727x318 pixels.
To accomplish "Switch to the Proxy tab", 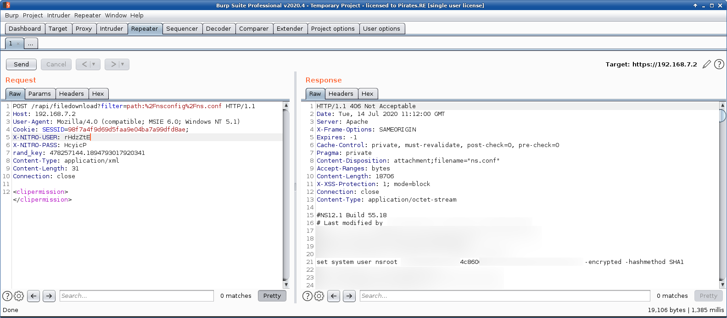I will click(84, 28).
